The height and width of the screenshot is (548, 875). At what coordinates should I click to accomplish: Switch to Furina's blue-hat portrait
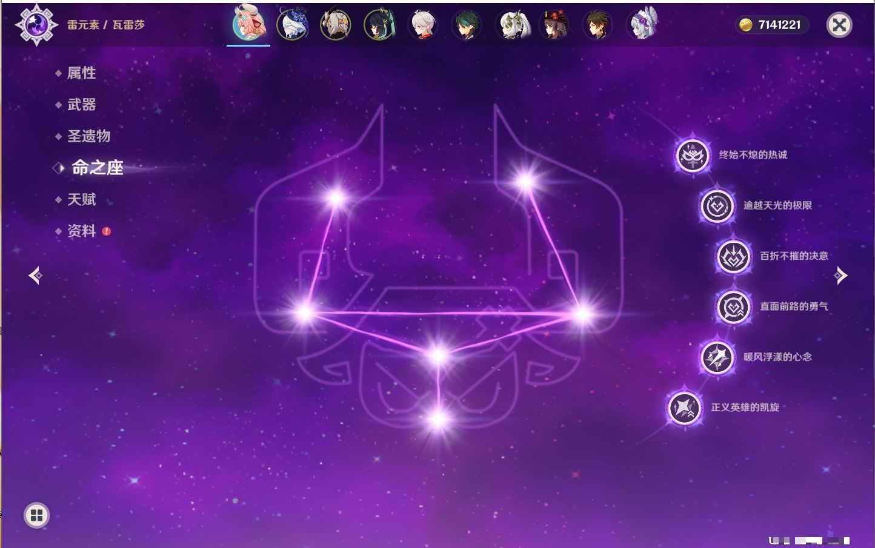[x=292, y=25]
